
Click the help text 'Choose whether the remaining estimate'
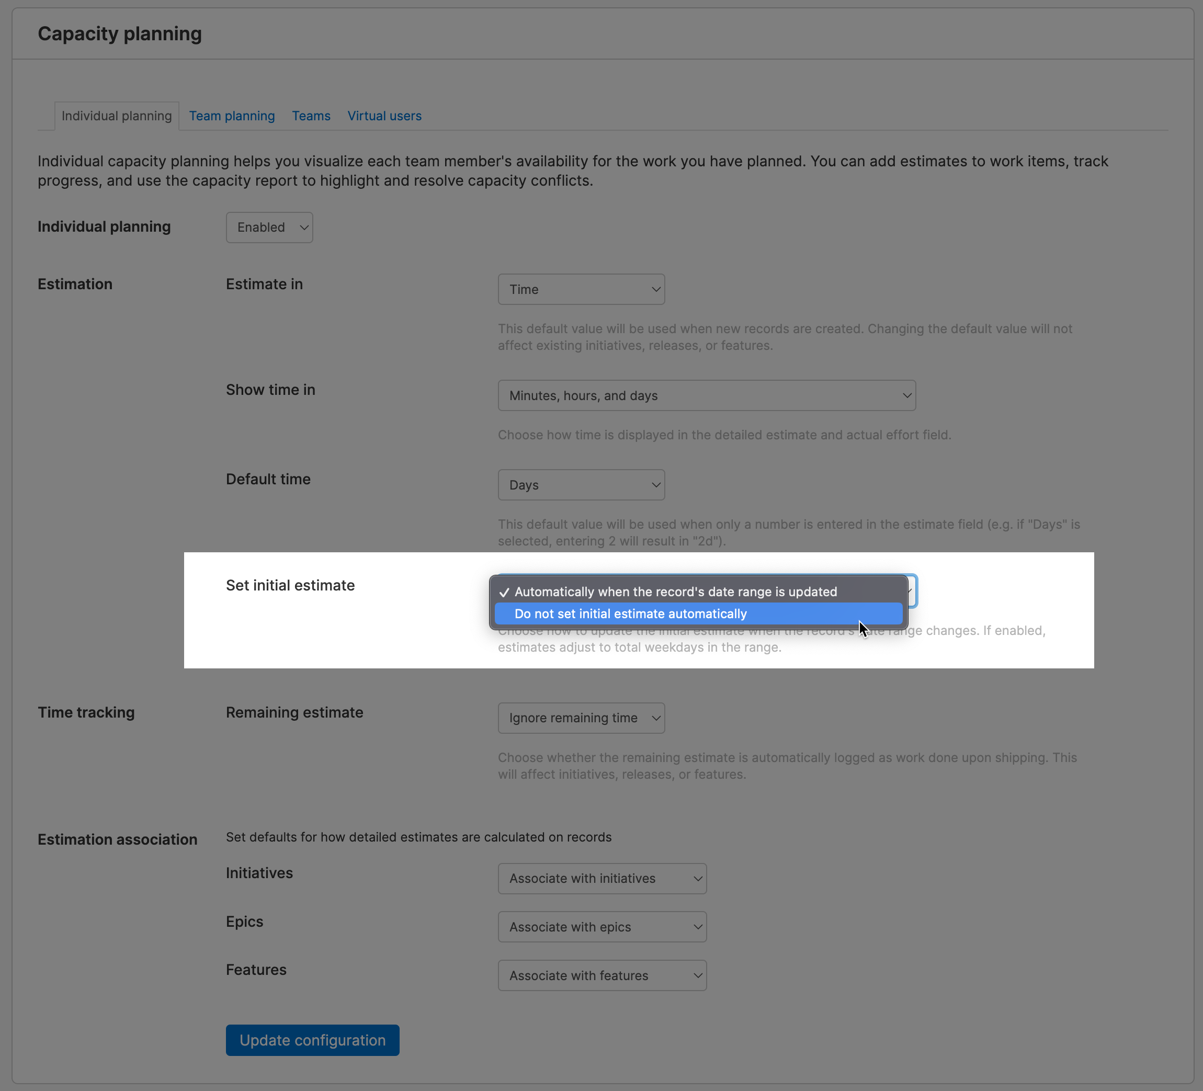(x=787, y=766)
